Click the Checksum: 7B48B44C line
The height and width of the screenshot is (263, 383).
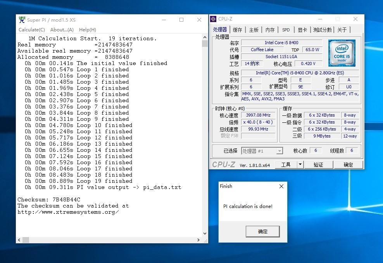pyautogui.click(x=49, y=199)
